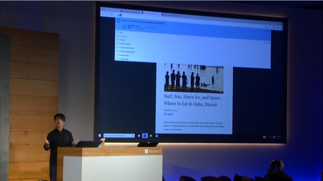Screen dimensions: 323x181
Task: Switch to the third browser tab
Action: (170, 15)
